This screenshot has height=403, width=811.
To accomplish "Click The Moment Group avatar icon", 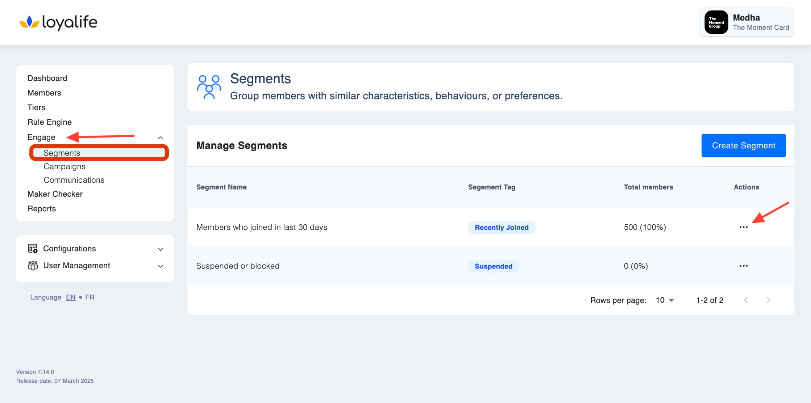I will coord(716,22).
